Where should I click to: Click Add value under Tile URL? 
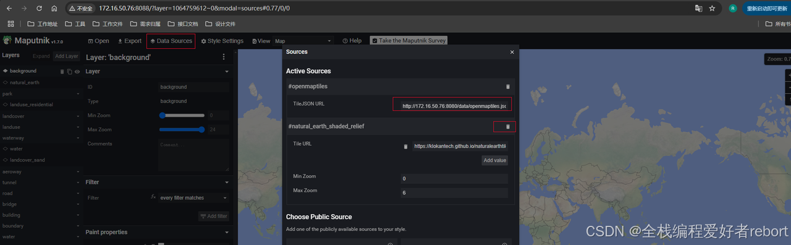(x=495, y=160)
